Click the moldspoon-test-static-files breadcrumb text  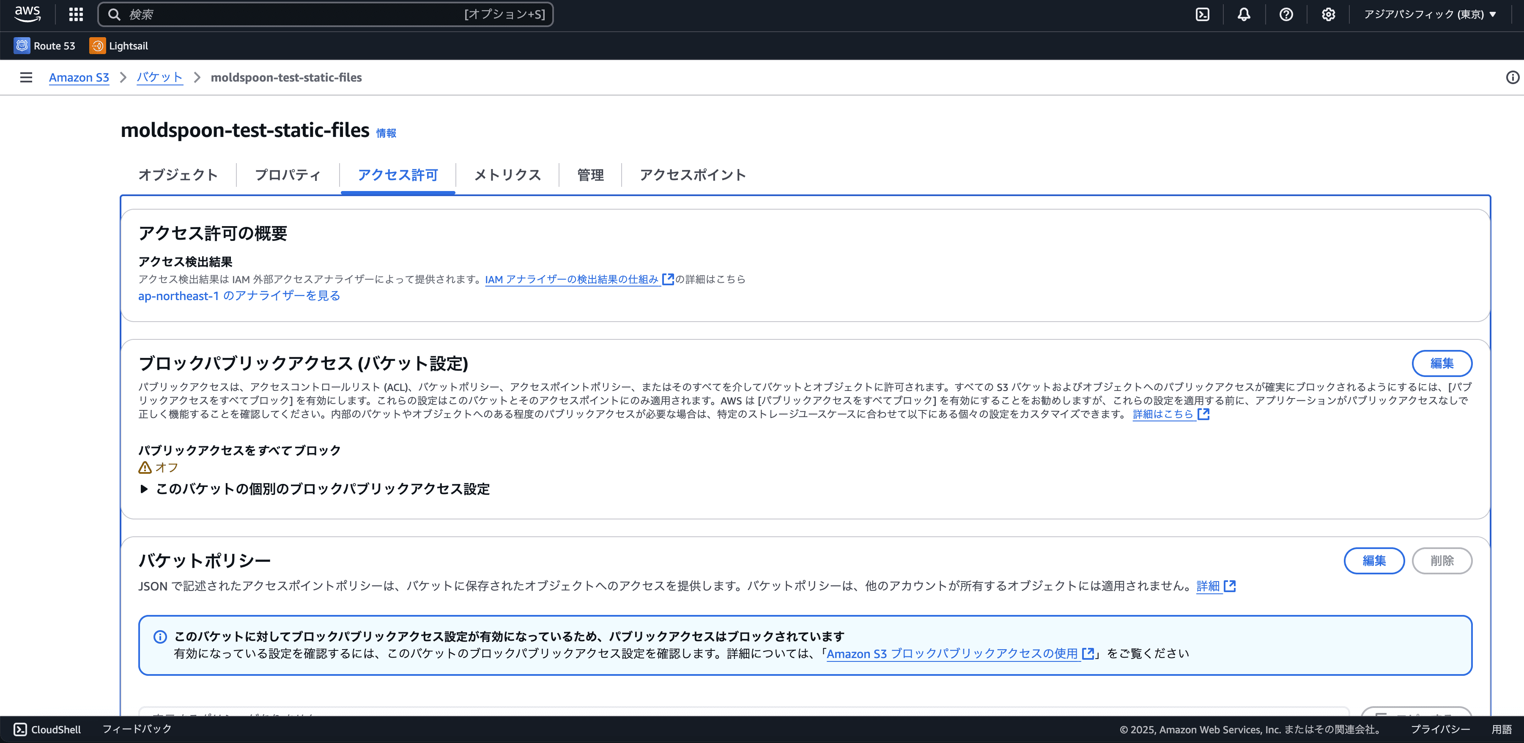(x=286, y=77)
